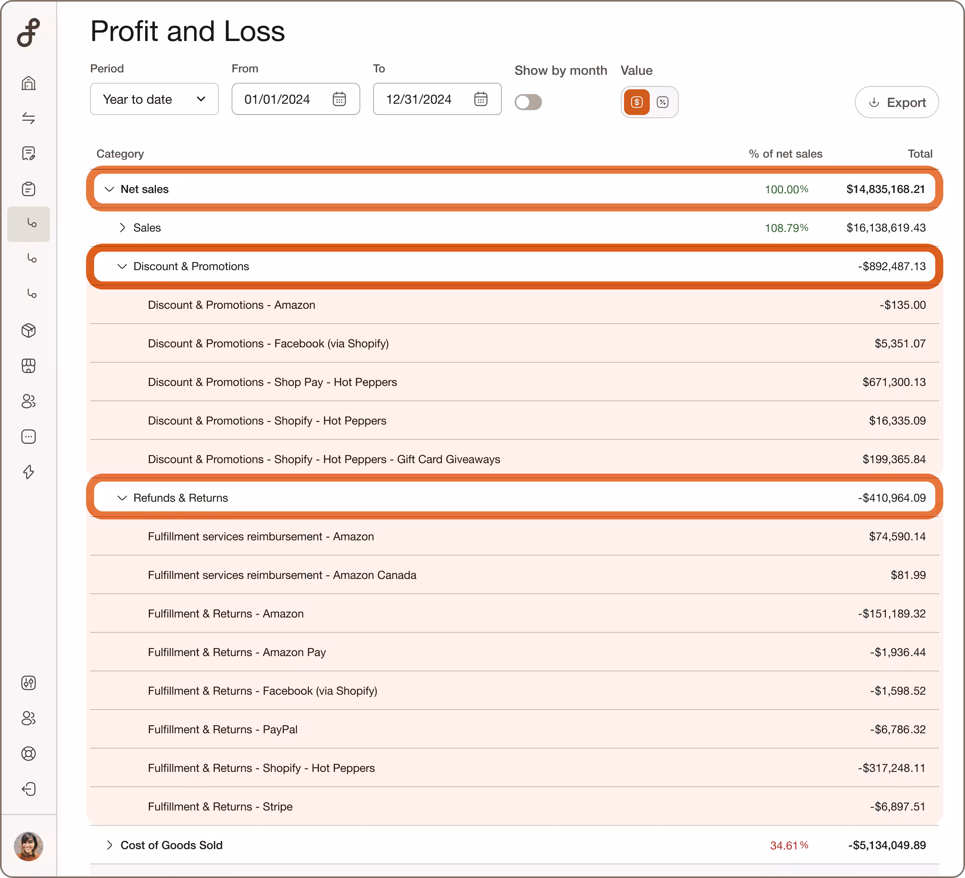Select the Sales row label
Screen dimensions: 965x878
[x=147, y=228]
